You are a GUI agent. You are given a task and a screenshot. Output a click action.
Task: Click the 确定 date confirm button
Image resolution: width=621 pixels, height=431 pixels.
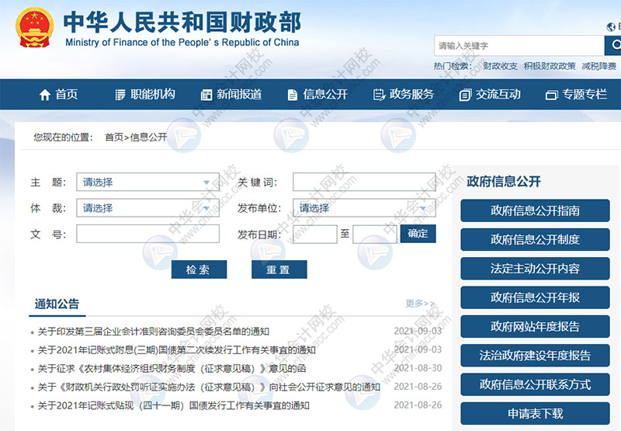tap(418, 234)
